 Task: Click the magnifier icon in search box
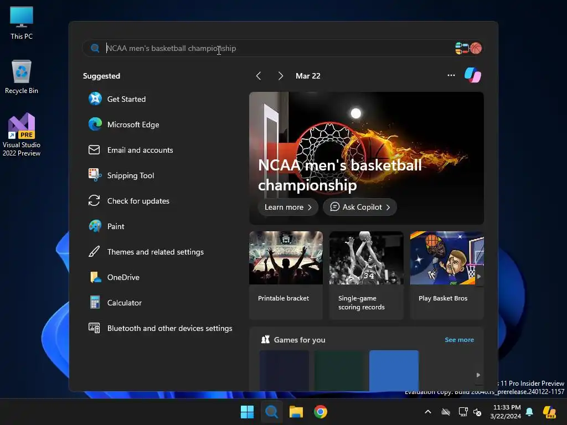pyautogui.click(x=95, y=48)
